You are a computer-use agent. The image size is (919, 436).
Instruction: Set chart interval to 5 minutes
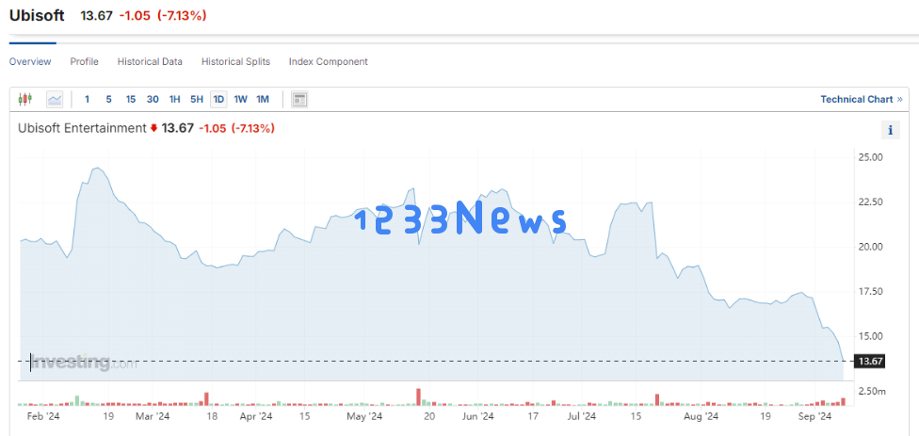pyautogui.click(x=108, y=99)
